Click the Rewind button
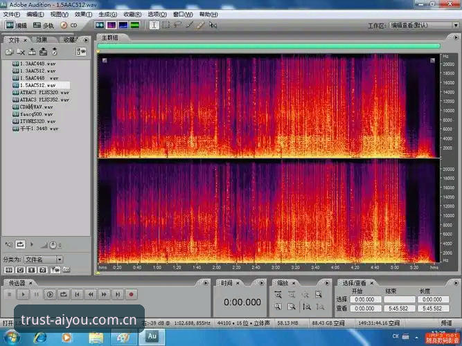The height and width of the screenshot is (346, 462). coord(91,295)
